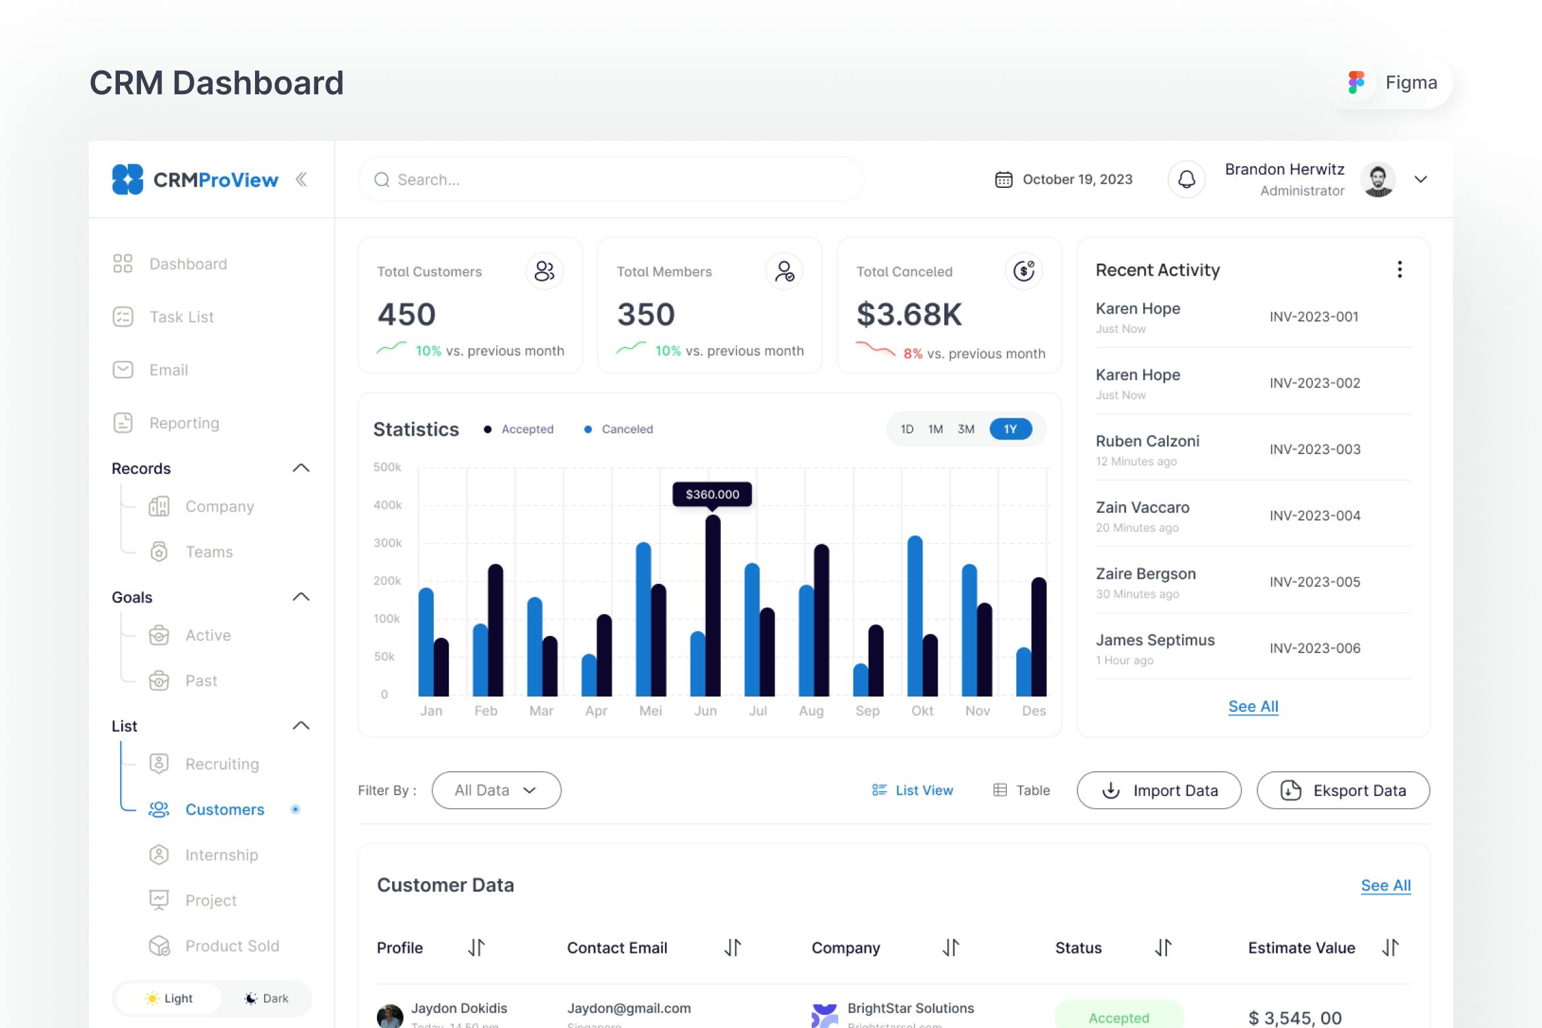Click the Total Canceled dollar icon
1542x1028 pixels.
coord(1024,271)
